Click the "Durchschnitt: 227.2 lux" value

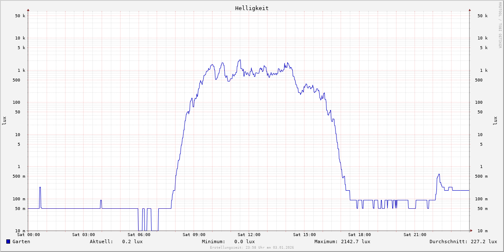click(x=463, y=241)
